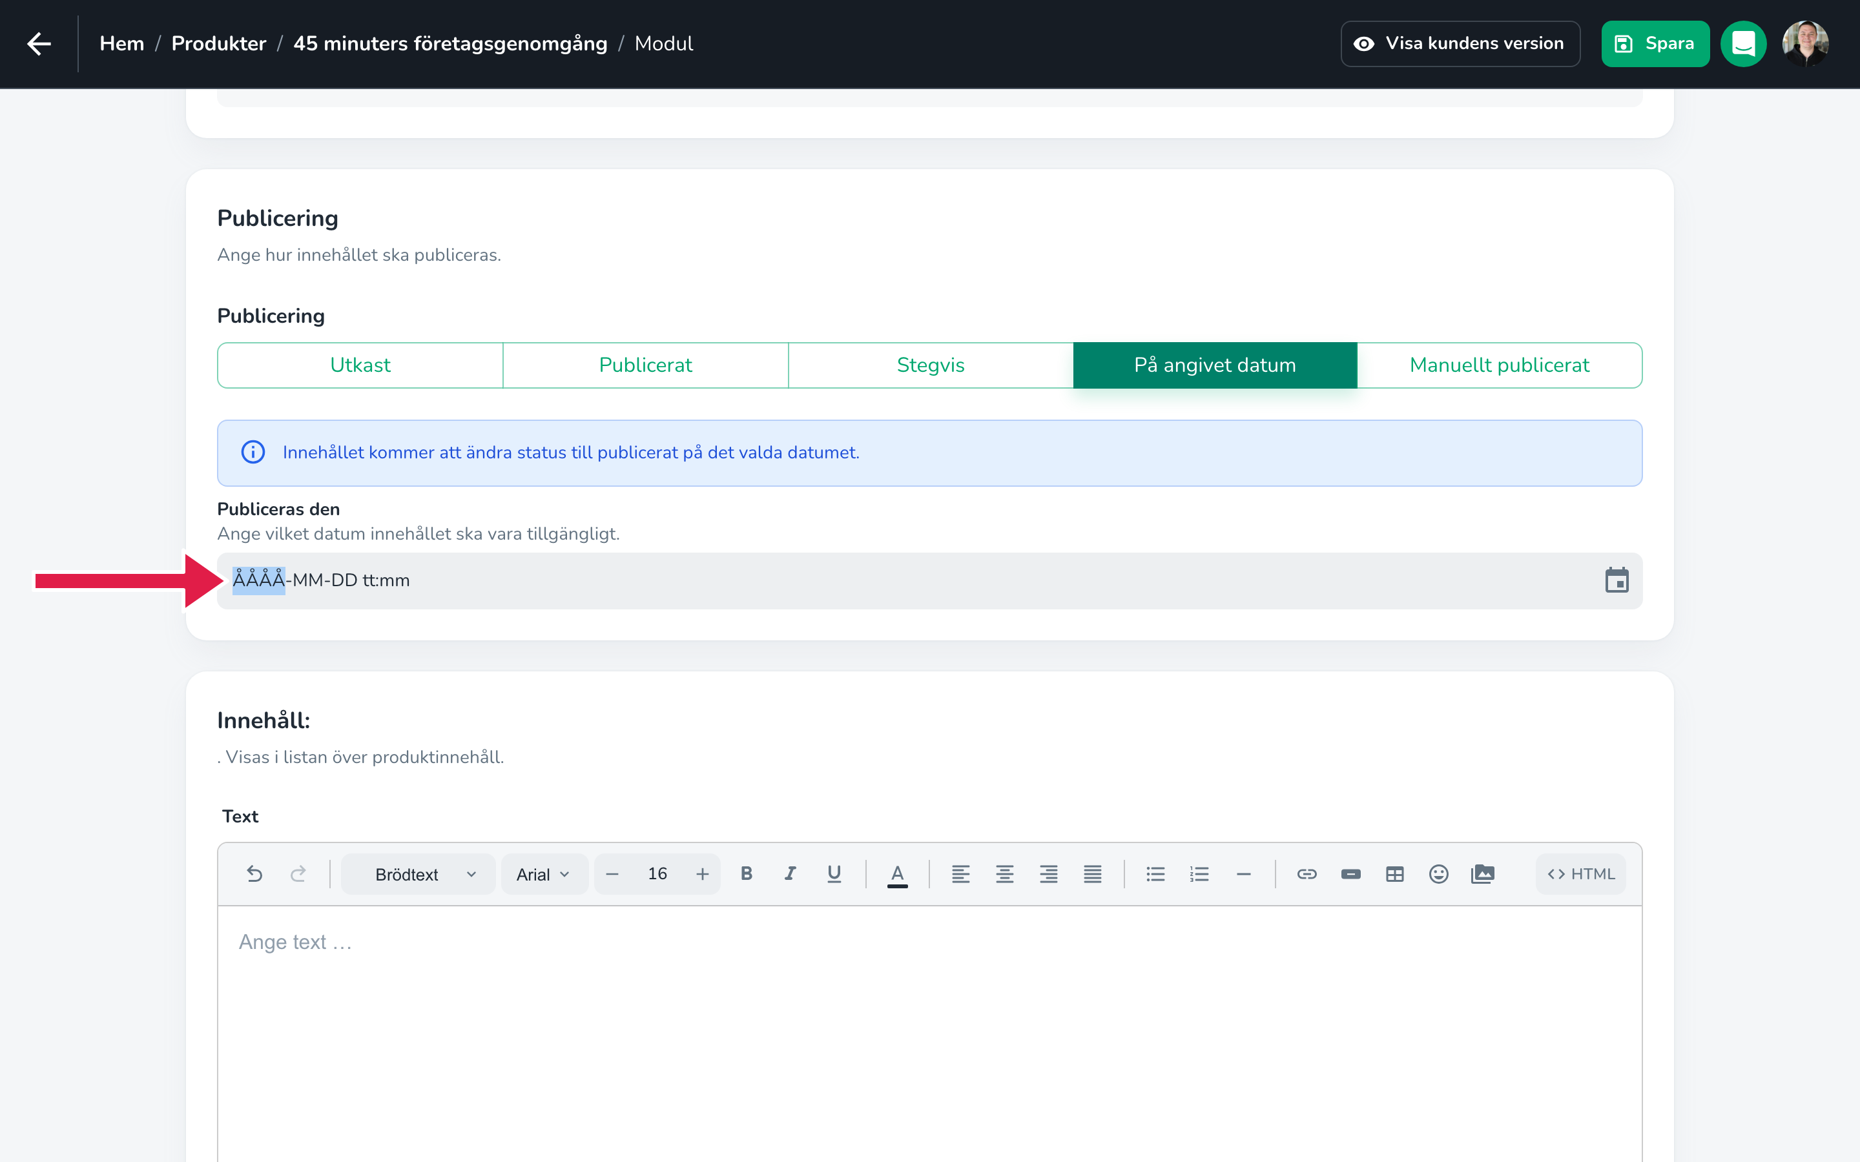This screenshot has height=1162, width=1860.
Task: Align text to the left
Action: [x=961, y=874]
